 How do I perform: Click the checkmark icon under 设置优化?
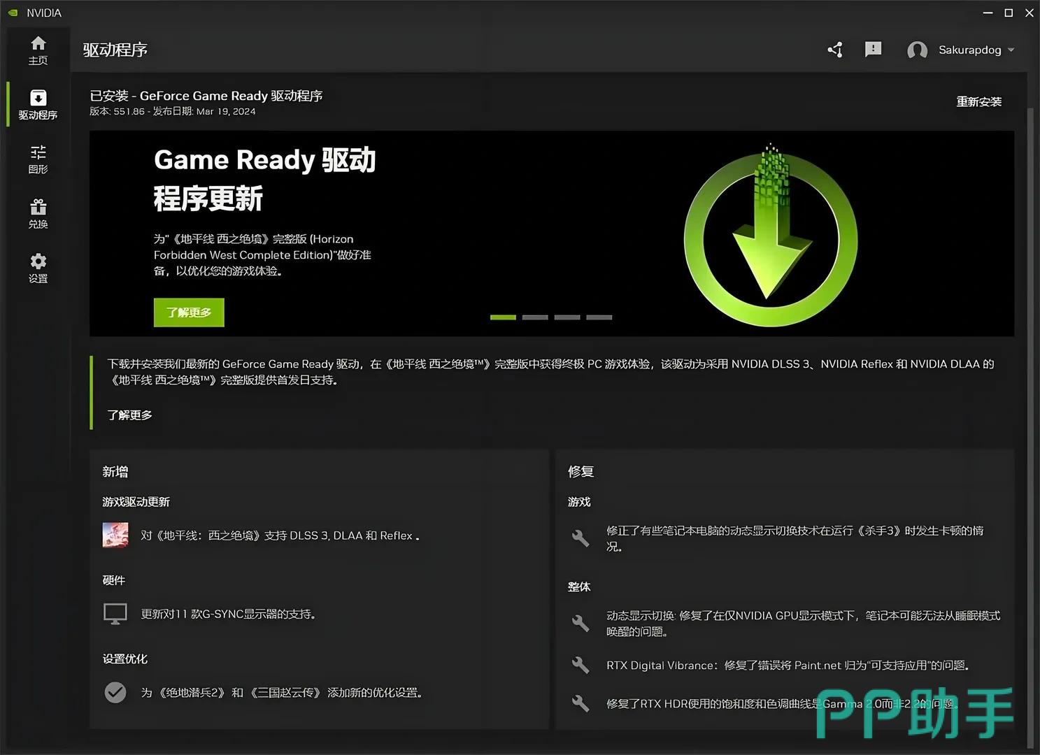click(x=115, y=692)
